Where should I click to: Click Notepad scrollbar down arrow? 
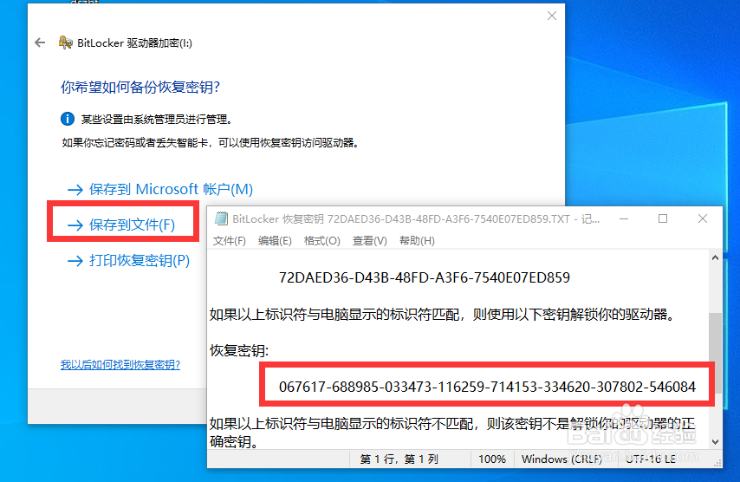coord(715,442)
